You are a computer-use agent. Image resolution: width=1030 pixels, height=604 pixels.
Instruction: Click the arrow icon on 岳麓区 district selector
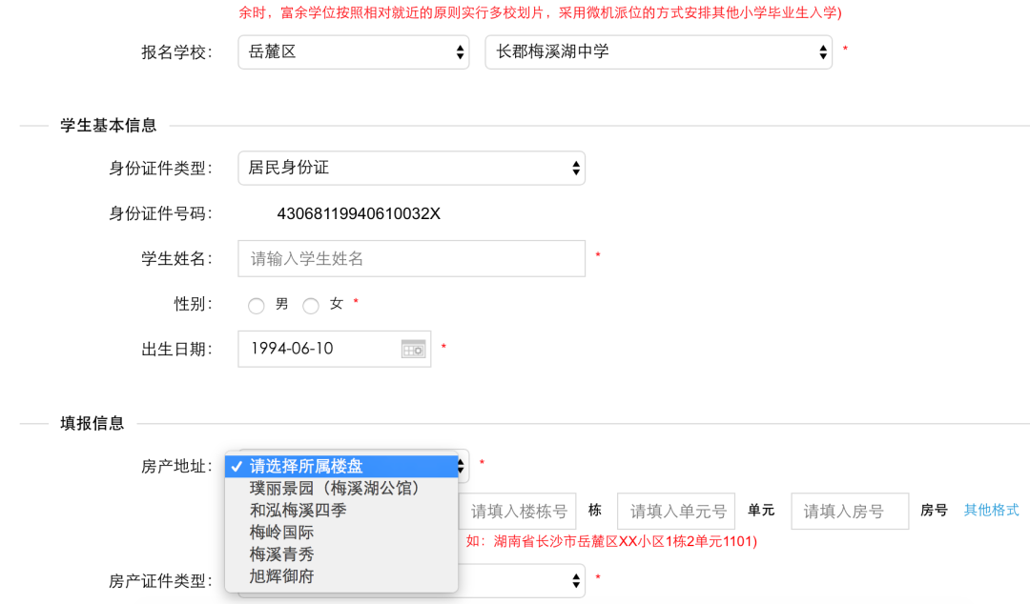(x=459, y=52)
